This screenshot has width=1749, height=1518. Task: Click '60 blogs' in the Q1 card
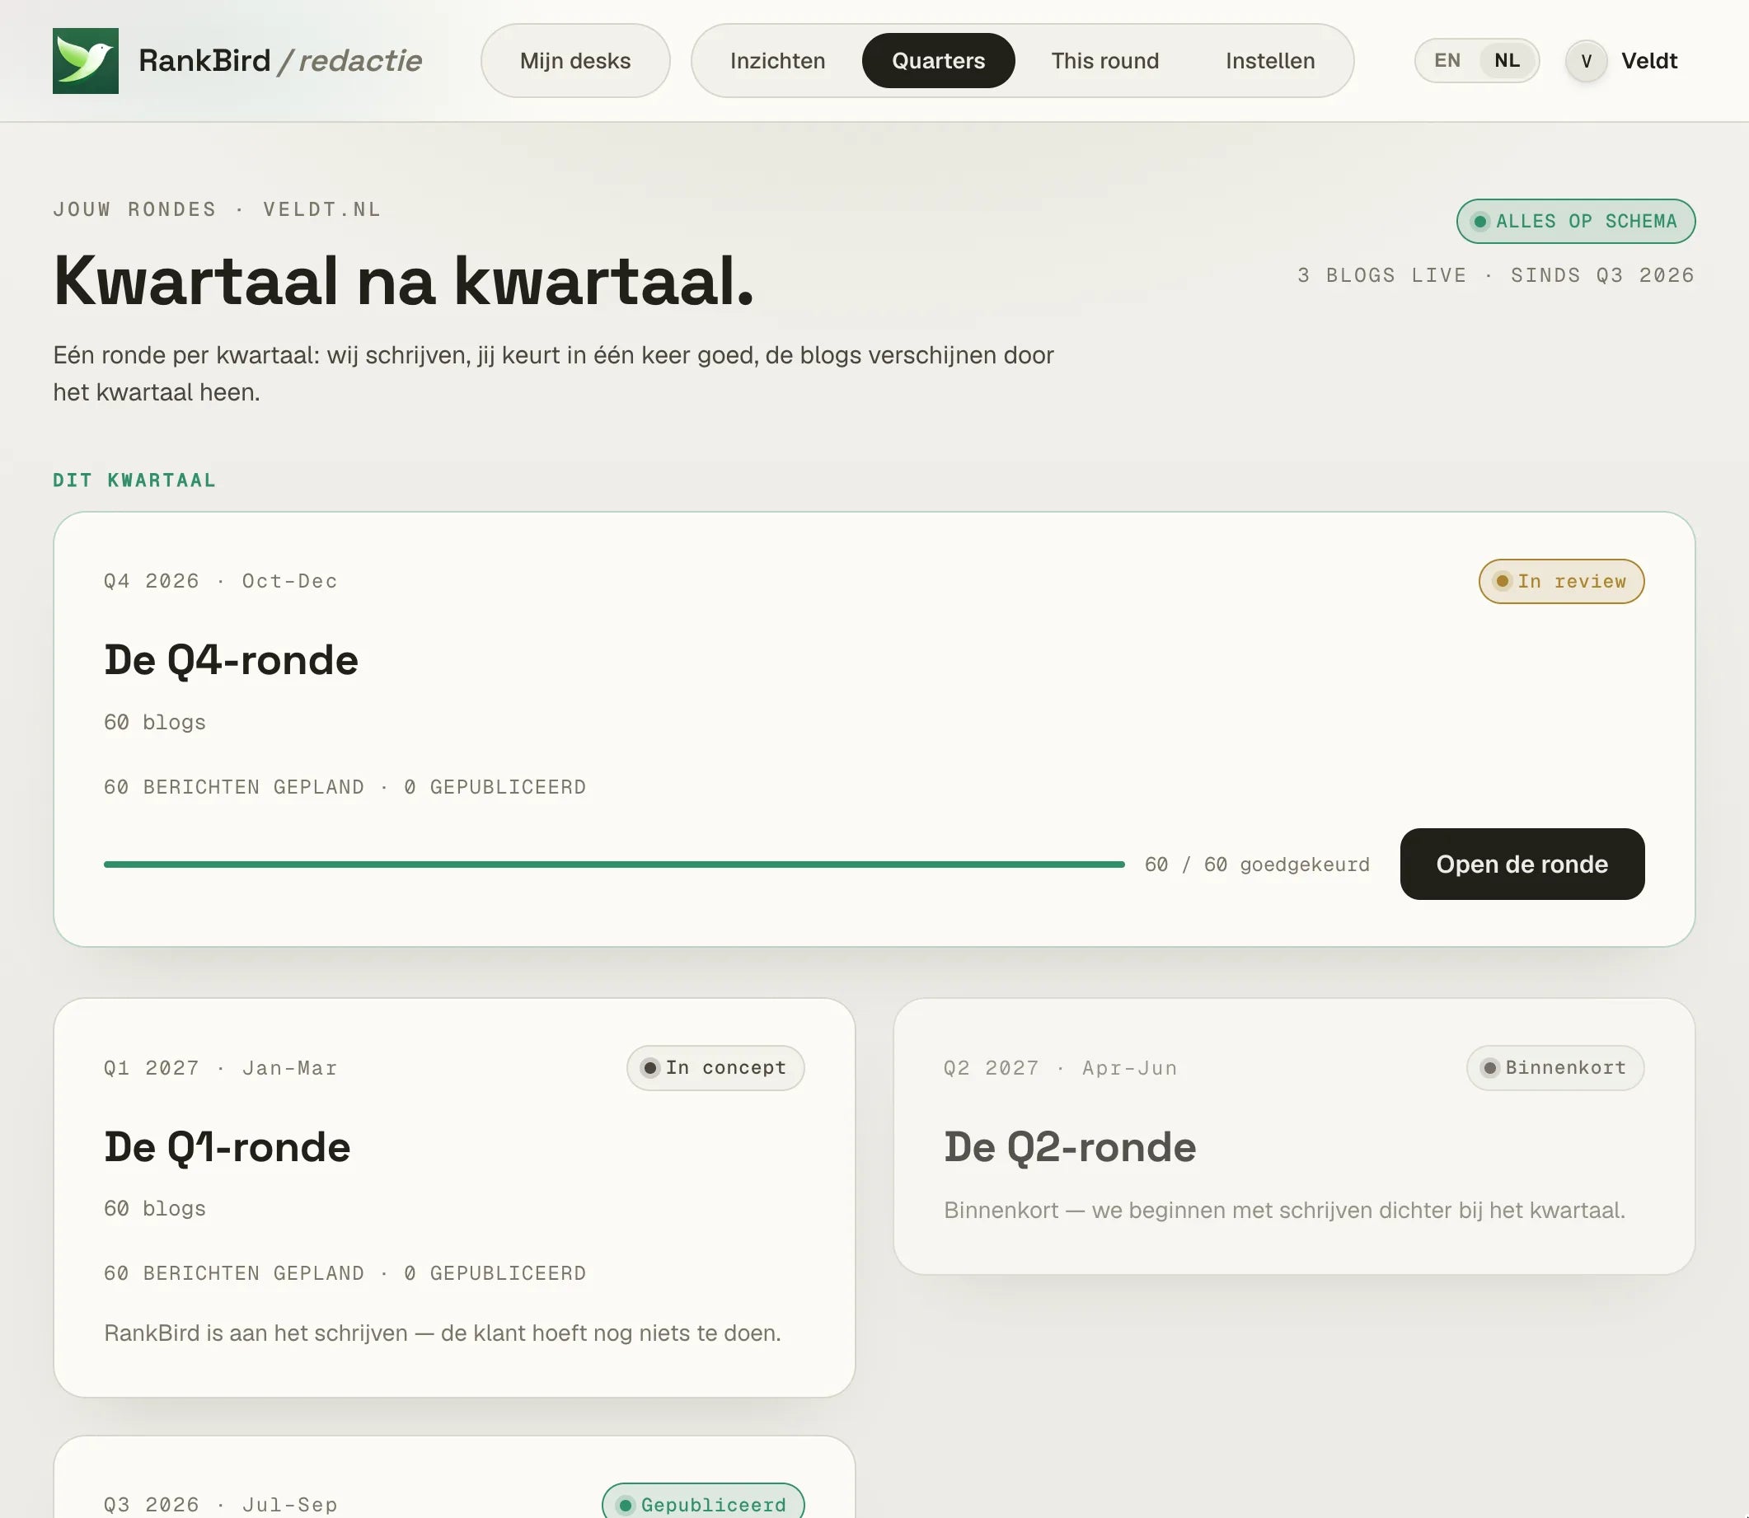tap(155, 1209)
